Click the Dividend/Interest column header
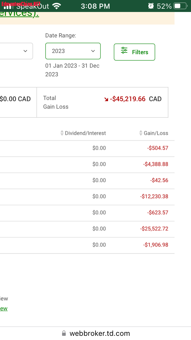Screen dimensions: 191x340 pyautogui.click(x=85, y=133)
